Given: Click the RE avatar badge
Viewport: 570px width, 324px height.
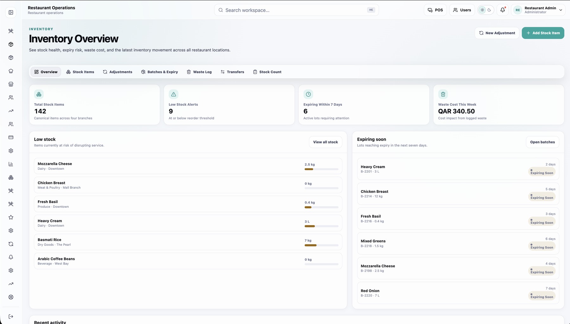Looking at the screenshot, I should pos(517,10).
